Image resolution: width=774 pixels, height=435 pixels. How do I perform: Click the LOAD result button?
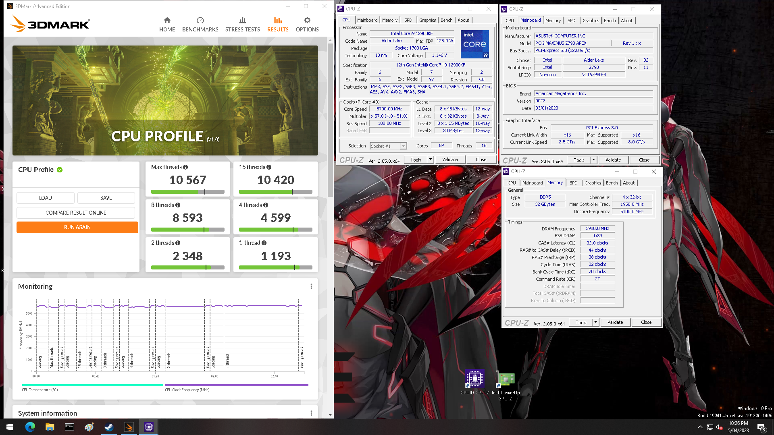[x=46, y=198]
